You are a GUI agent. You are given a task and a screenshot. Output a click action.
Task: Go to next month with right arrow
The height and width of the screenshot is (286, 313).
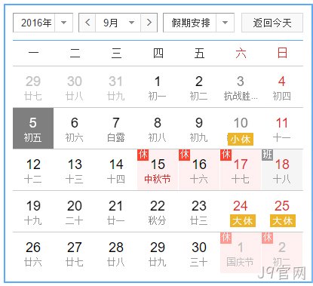(x=149, y=23)
